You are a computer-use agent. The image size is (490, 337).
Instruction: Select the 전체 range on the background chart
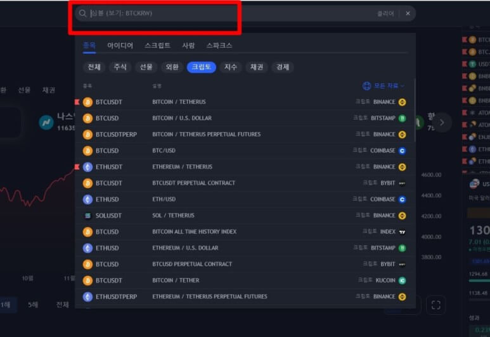tap(63, 305)
